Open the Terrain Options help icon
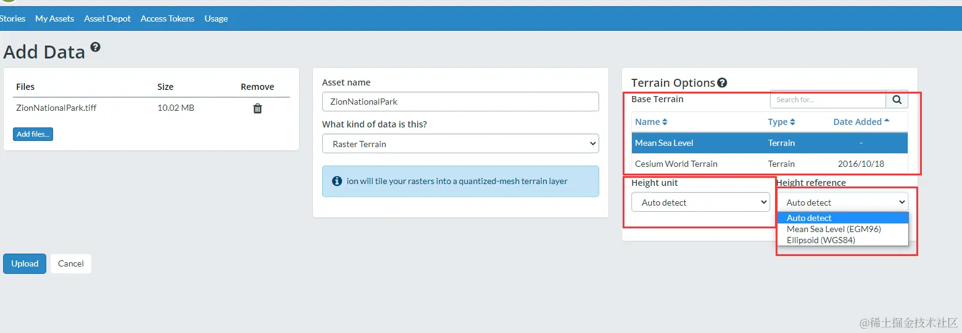This screenshot has width=962, height=333. tap(722, 82)
